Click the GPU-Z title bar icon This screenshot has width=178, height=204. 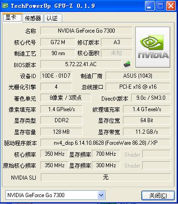(x=6, y=6)
